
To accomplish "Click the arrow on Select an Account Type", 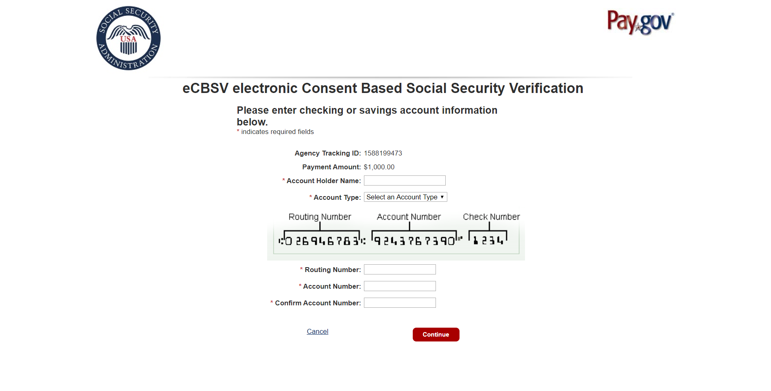I will 442,197.
